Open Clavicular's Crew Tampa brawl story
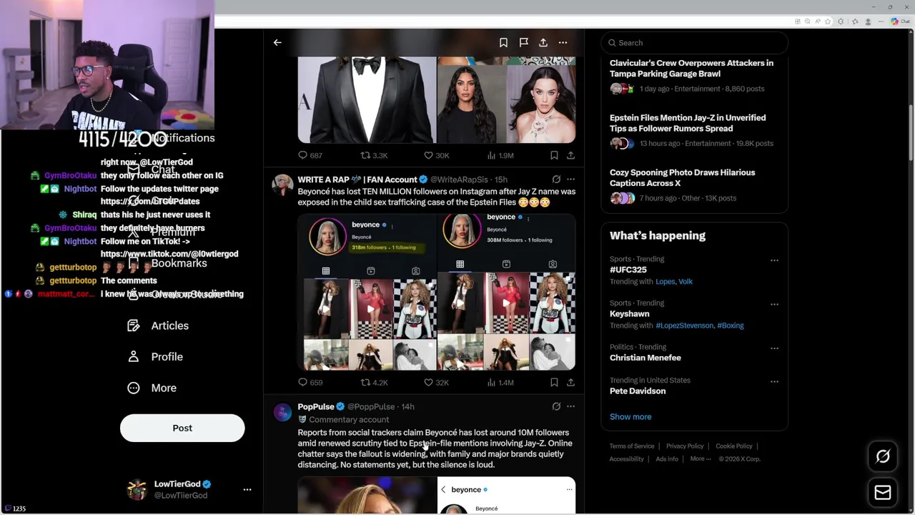This screenshot has width=915, height=515. [x=694, y=77]
